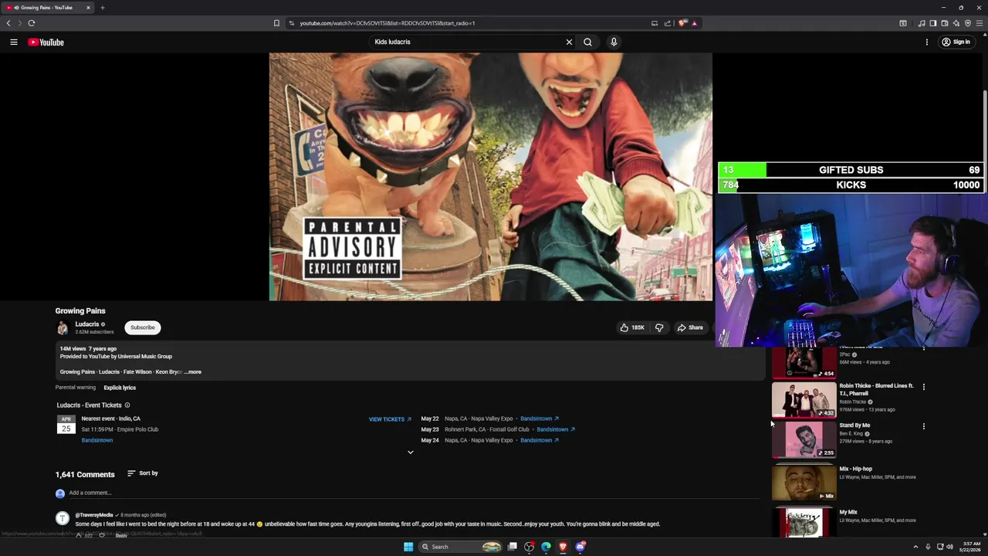Open TraversyMedia commenter avatar
The width and height of the screenshot is (988, 556).
(x=63, y=518)
